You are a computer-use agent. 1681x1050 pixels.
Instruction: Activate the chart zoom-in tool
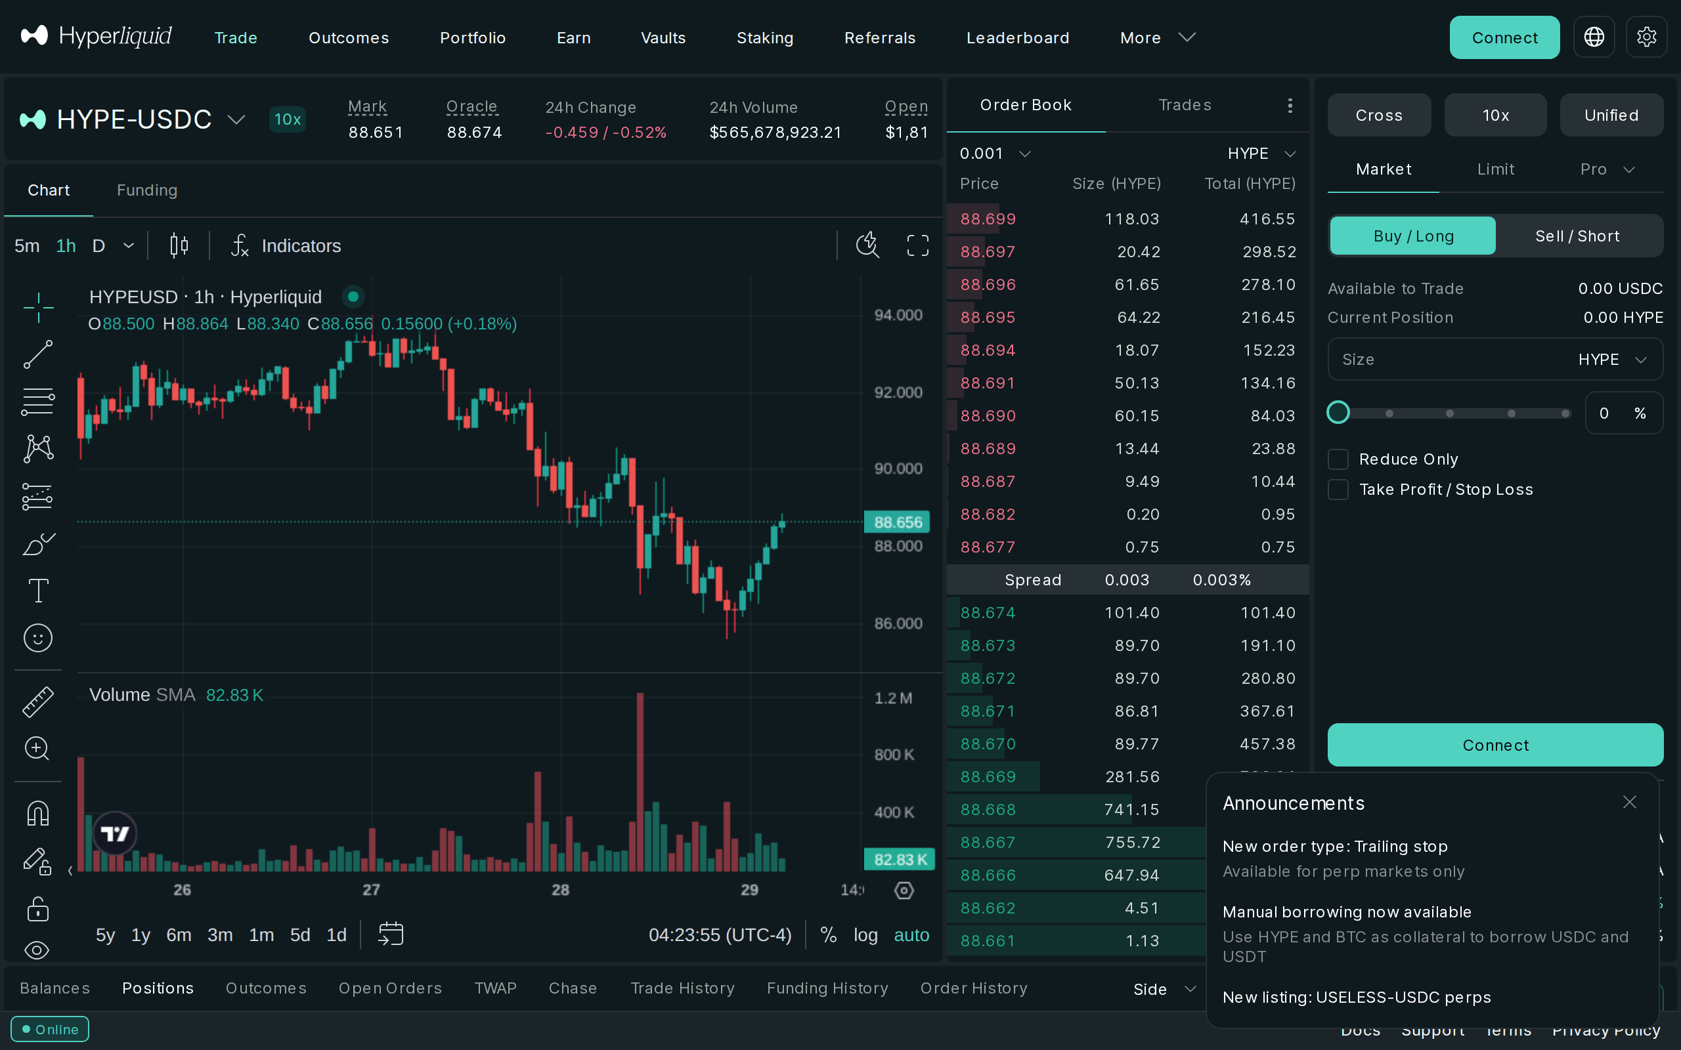(x=38, y=749)
